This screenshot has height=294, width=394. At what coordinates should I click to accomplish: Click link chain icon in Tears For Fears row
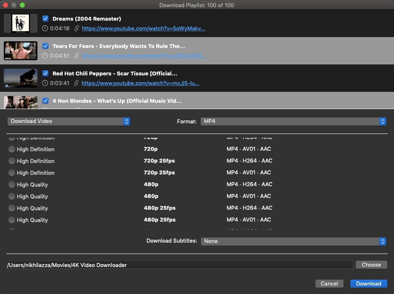(x=77, y=56)
